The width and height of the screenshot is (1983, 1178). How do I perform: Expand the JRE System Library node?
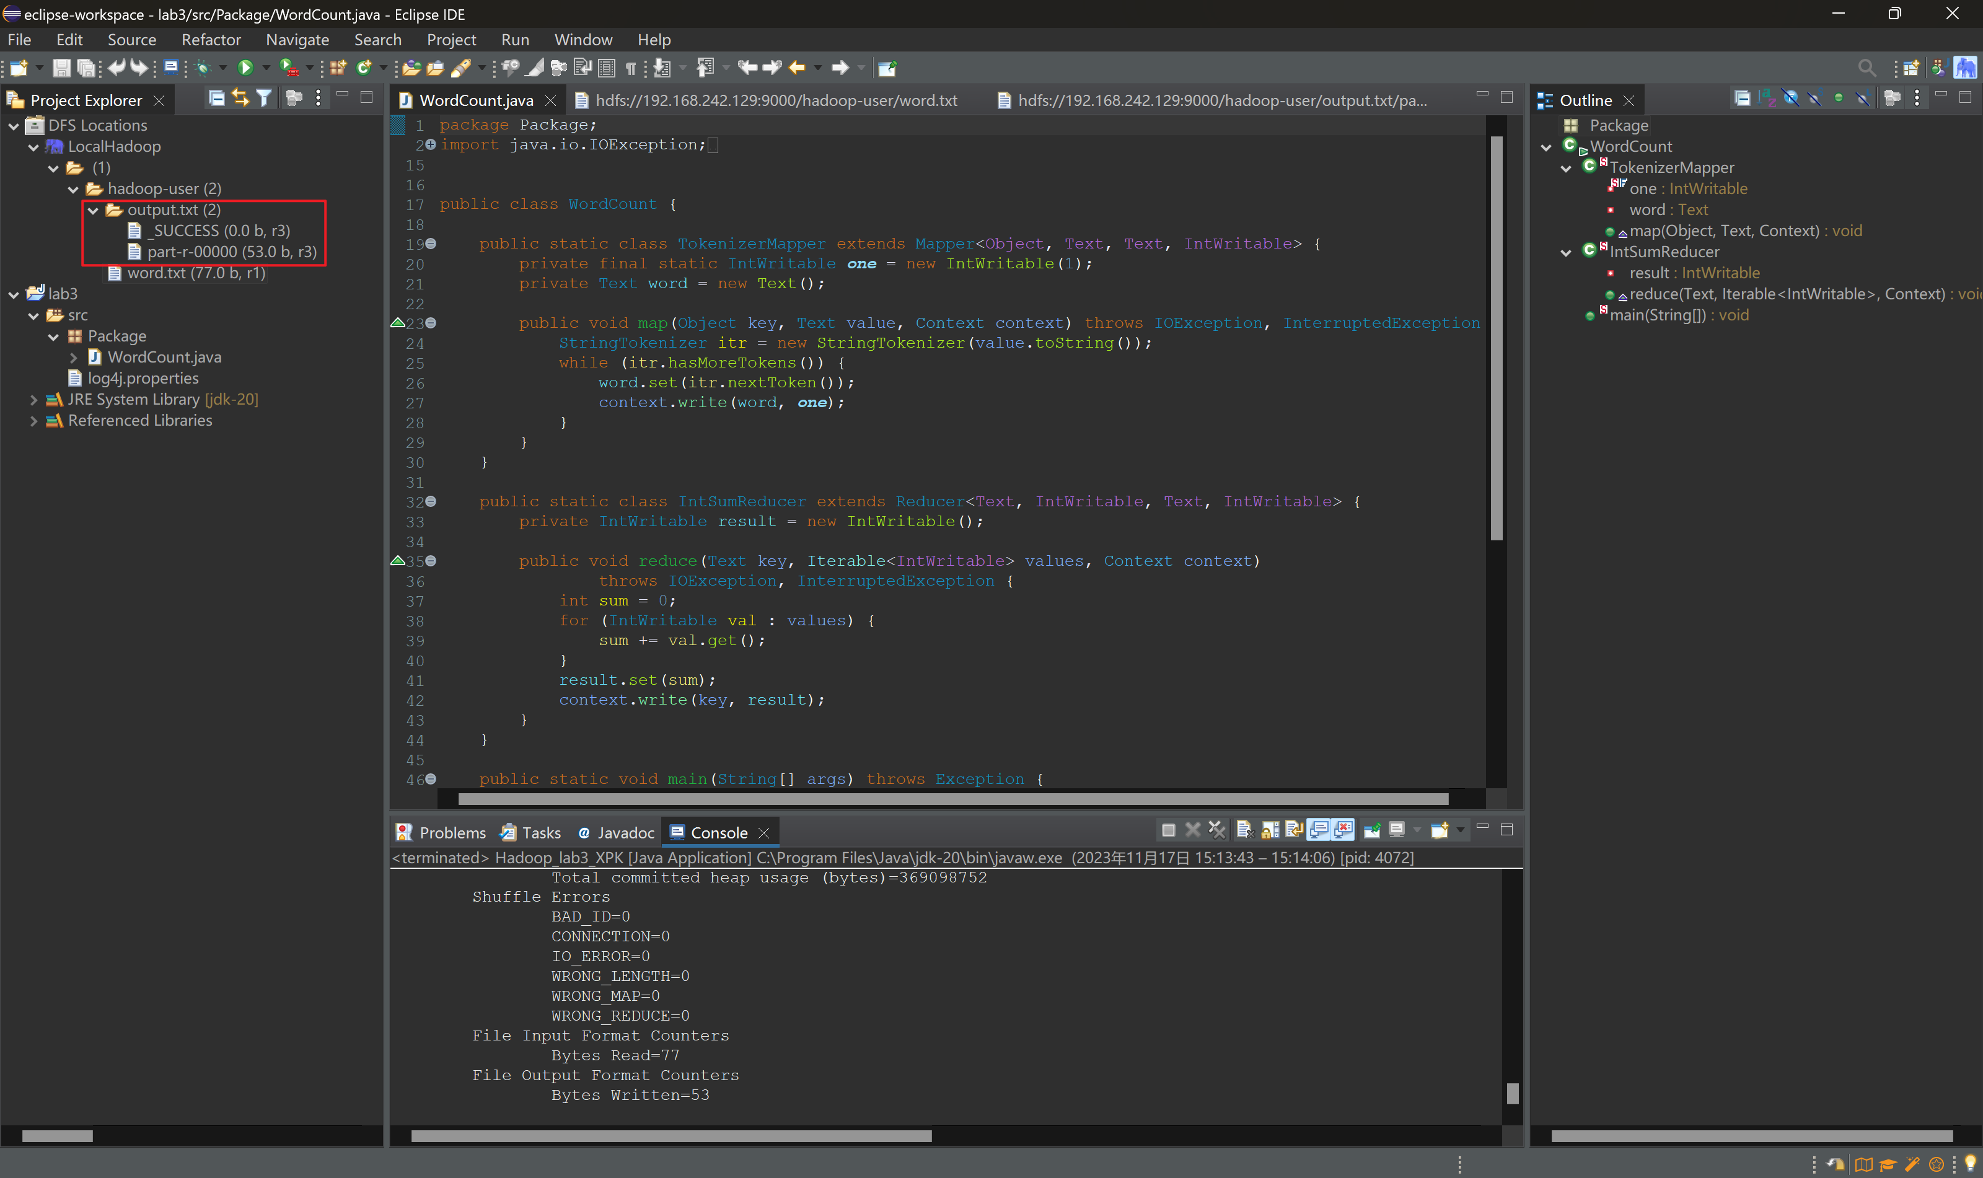[33, 399]
